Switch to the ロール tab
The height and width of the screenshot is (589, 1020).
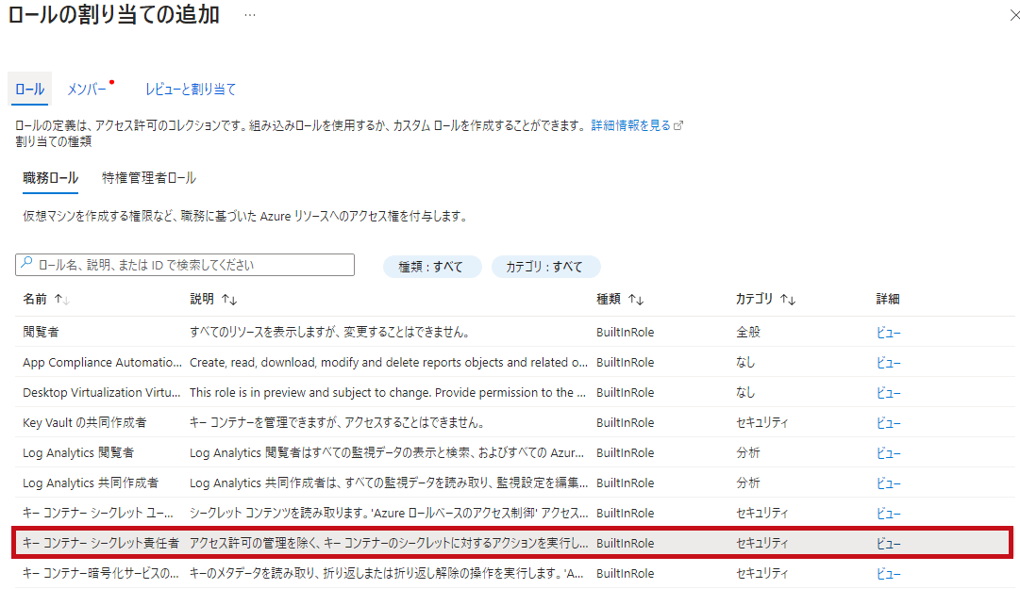pyautogui.click(x=30, y=89)
